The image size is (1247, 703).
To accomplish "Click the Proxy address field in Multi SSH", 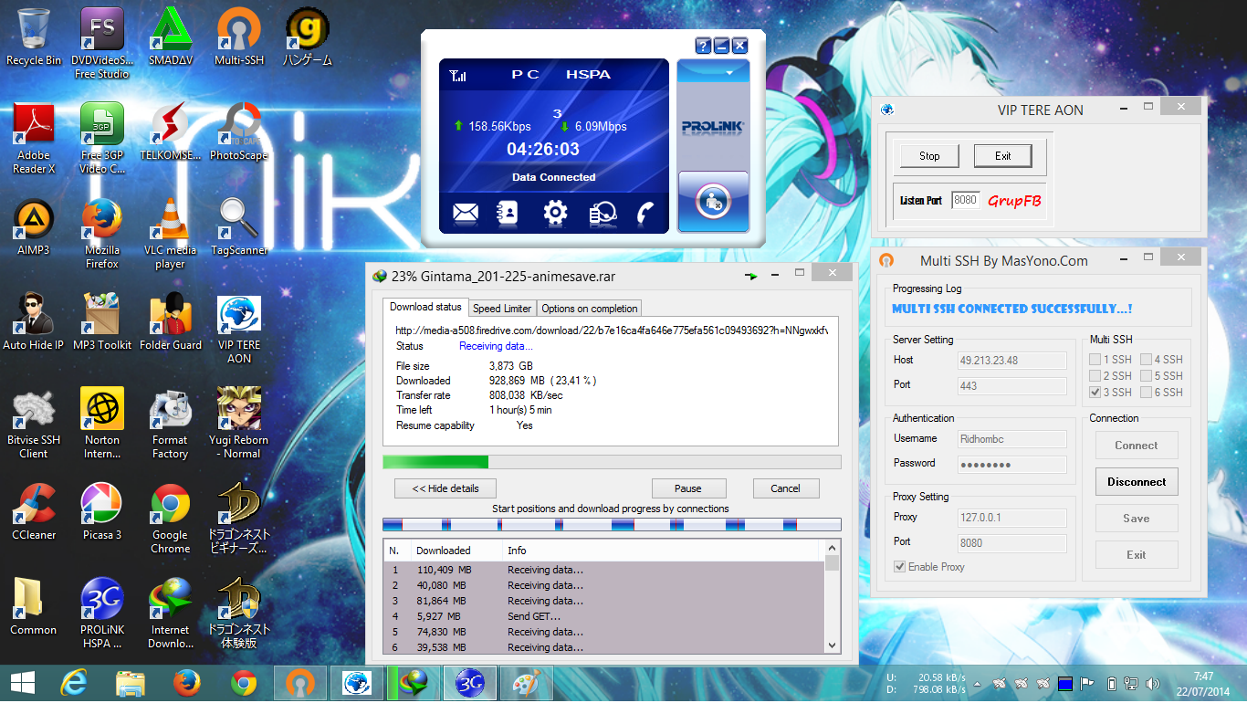I will (x=1011, y=518).
